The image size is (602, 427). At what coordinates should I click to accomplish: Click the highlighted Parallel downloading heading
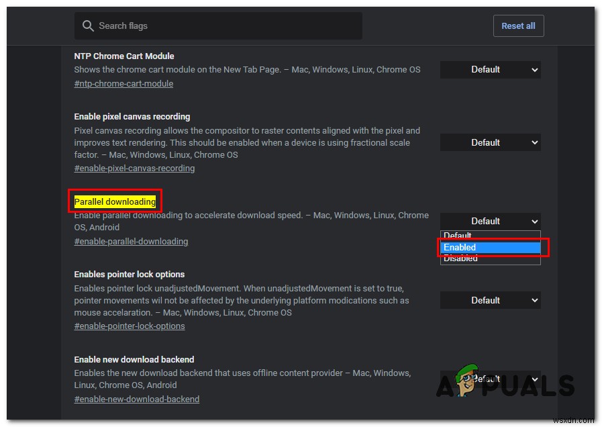115,201
